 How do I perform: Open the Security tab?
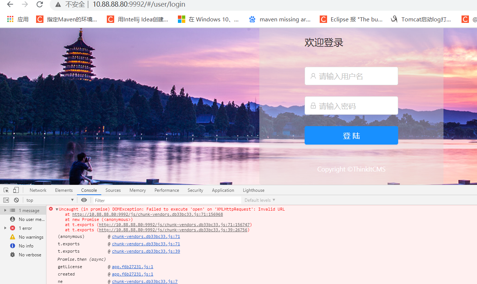[195, 190]
